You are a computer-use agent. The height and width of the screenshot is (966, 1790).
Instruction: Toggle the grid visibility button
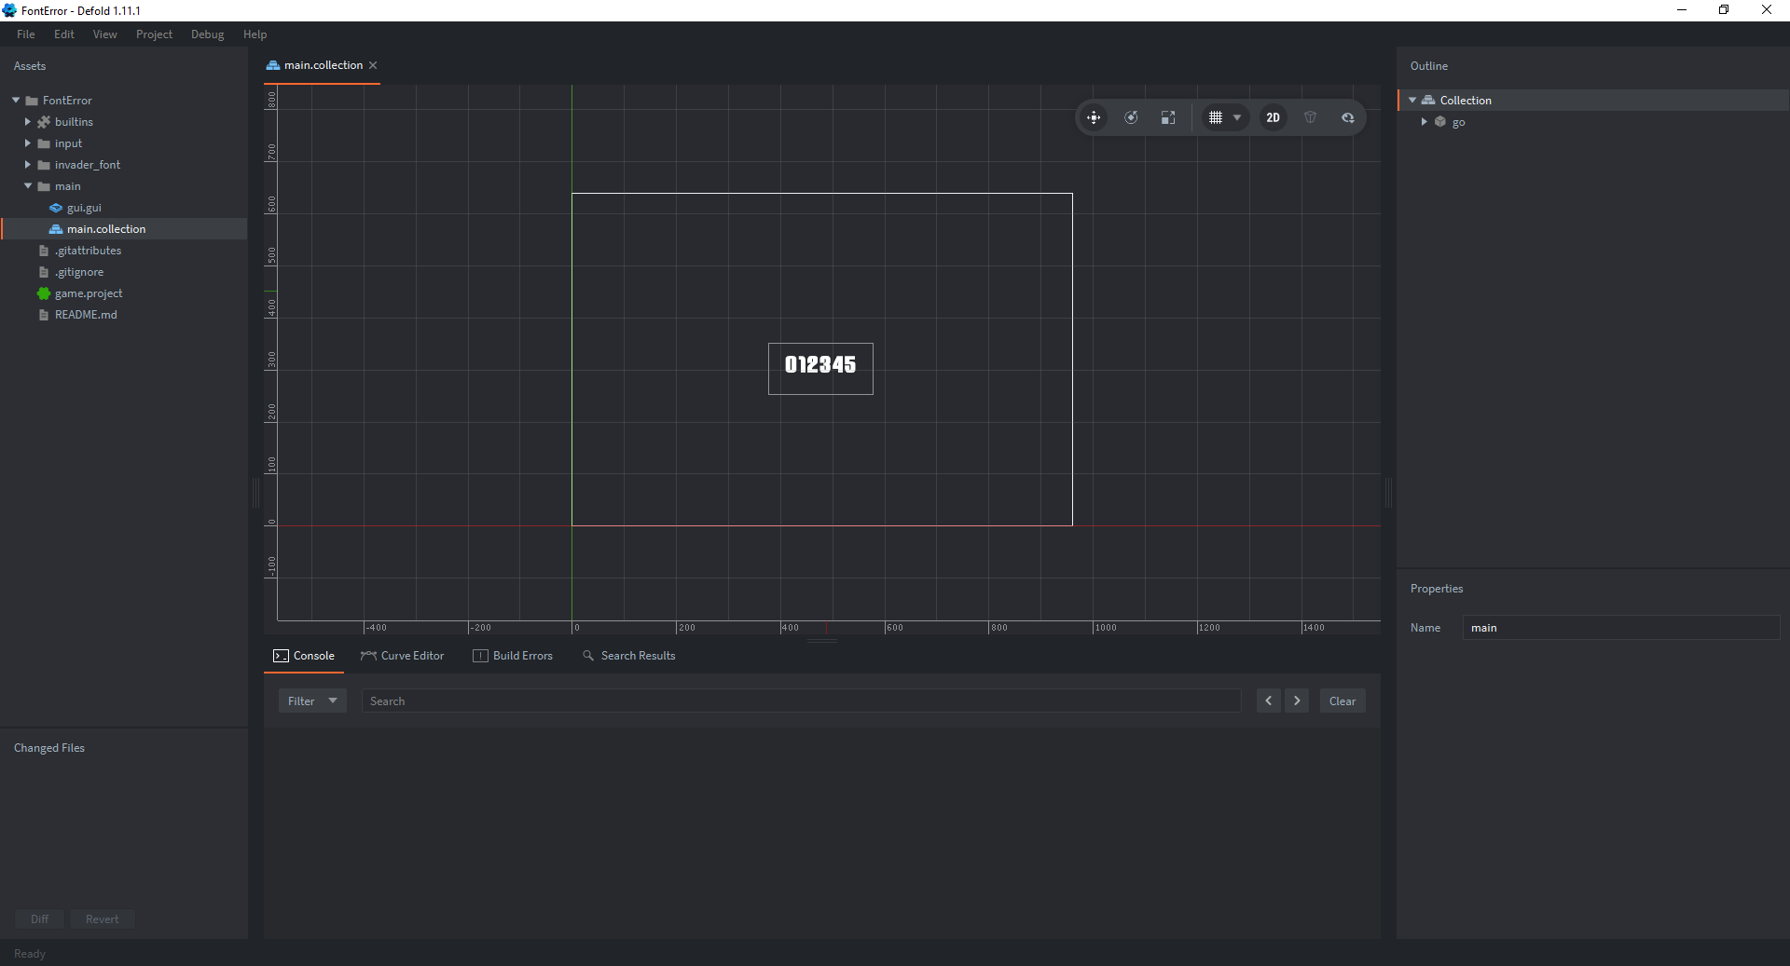(1216, 117)
